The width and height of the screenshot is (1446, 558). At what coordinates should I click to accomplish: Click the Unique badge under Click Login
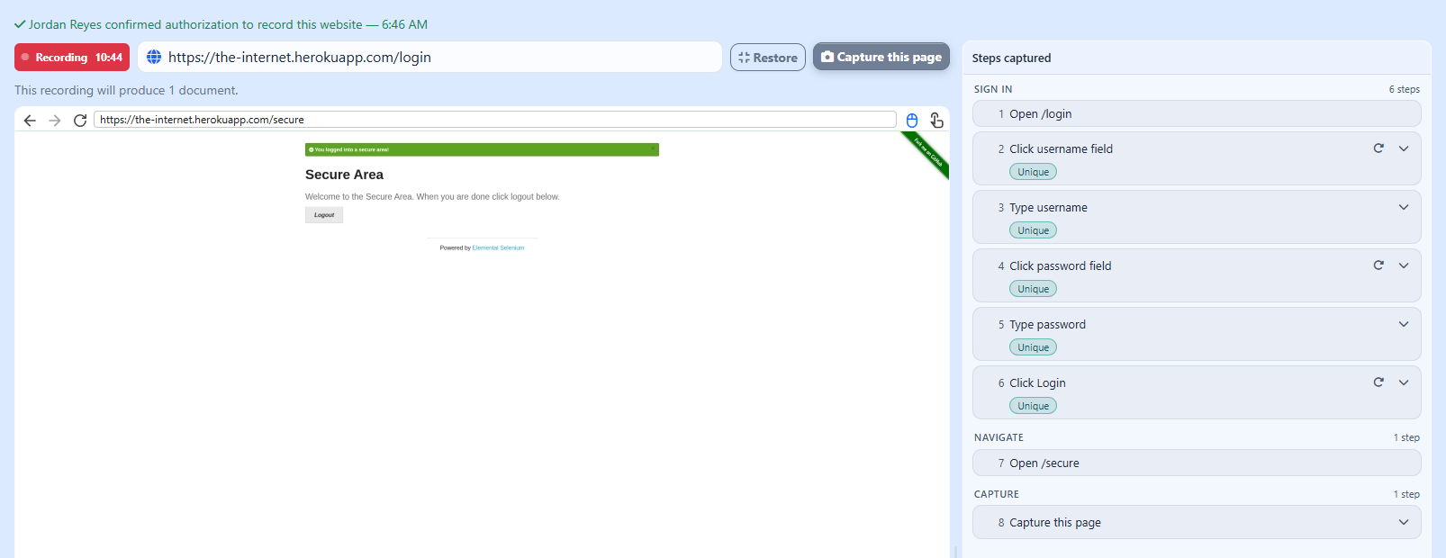coord(1033,406)
